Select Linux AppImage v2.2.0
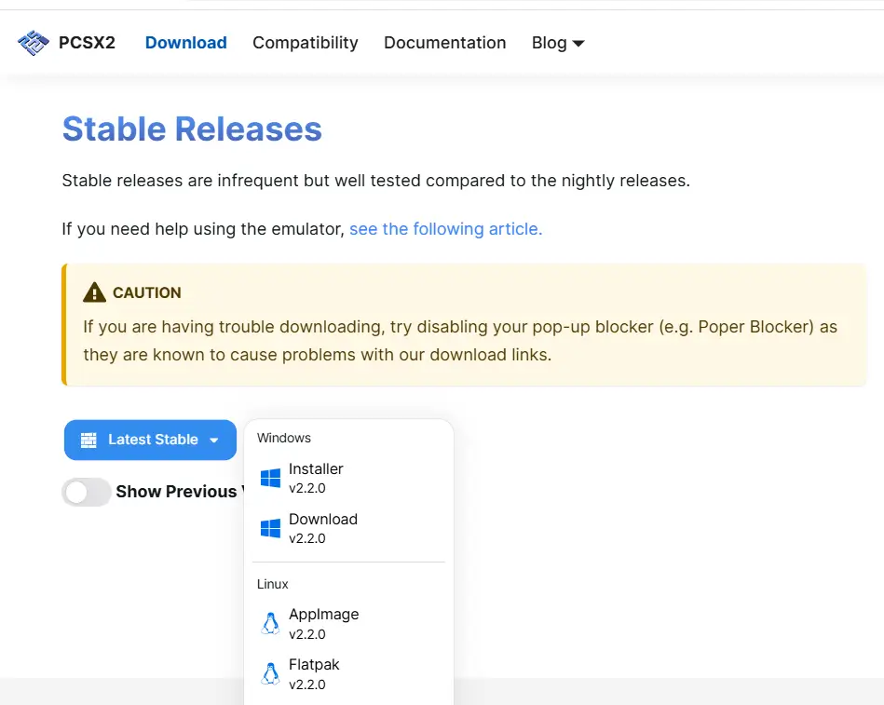 tap(348, 624)
